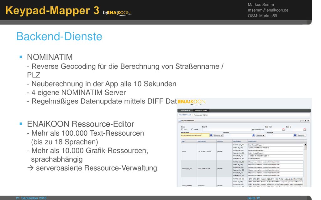Click the Keypad-Mapper 3 slide title
Viewport: 321px width, 200px height.
click(52, 10)
